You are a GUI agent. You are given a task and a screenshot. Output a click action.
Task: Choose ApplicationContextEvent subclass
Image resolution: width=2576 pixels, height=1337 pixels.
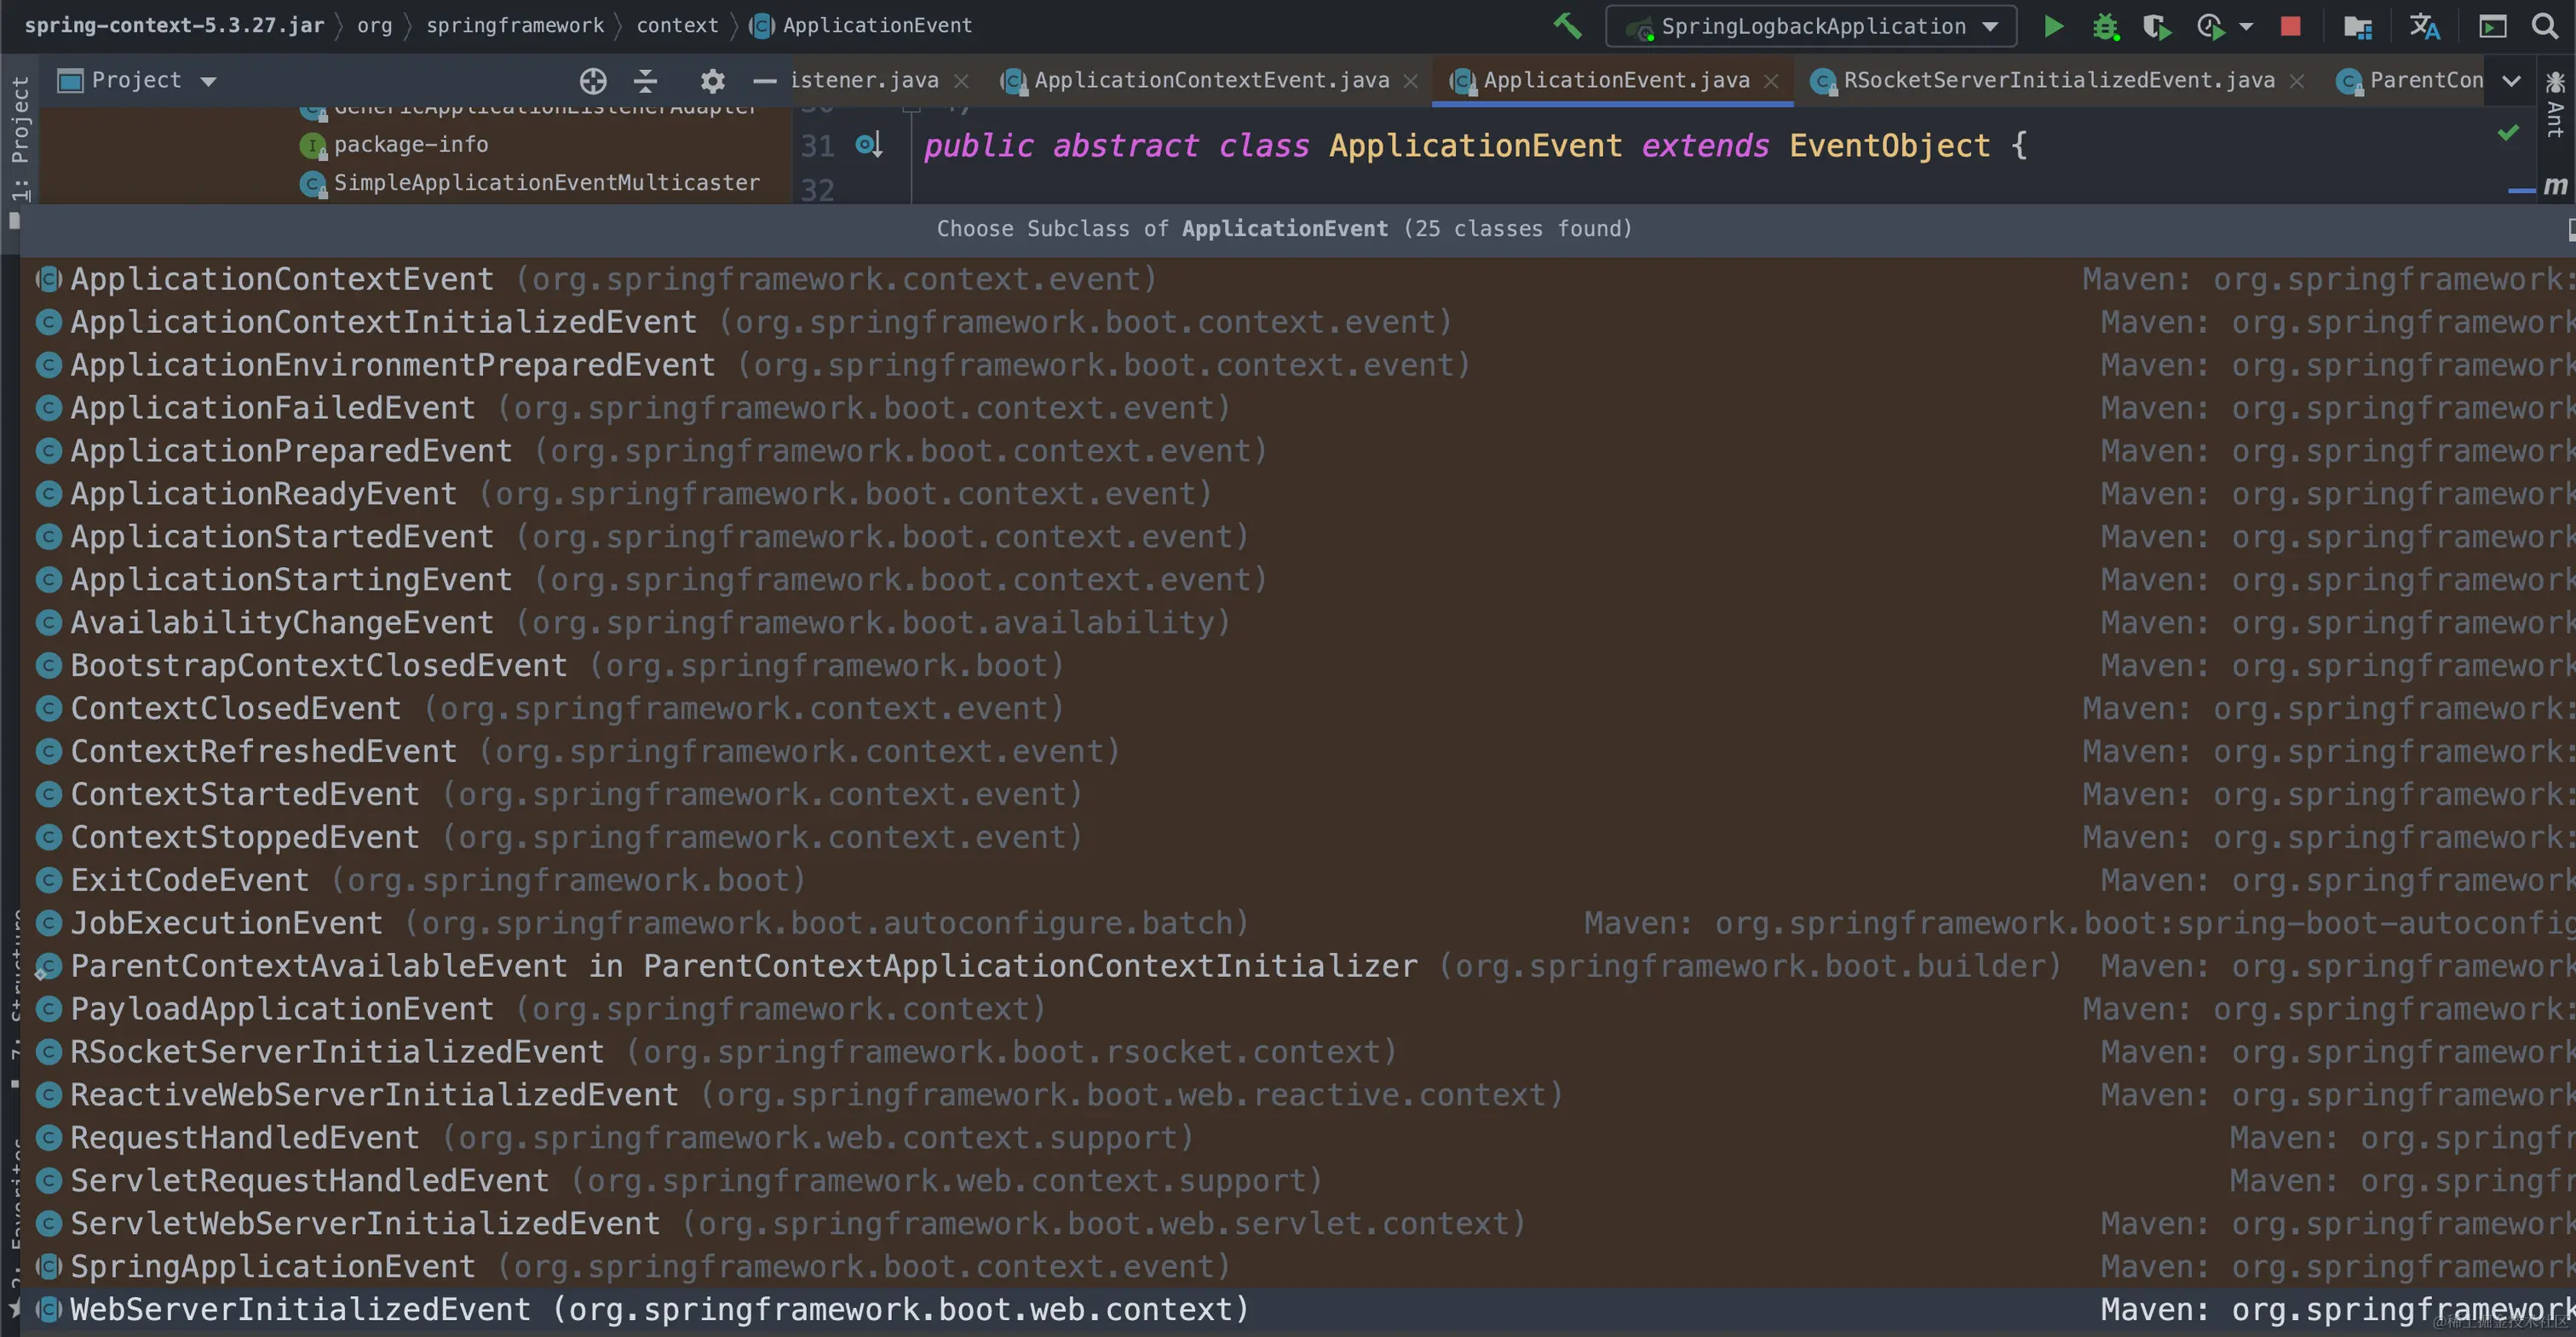(1297, 279)
